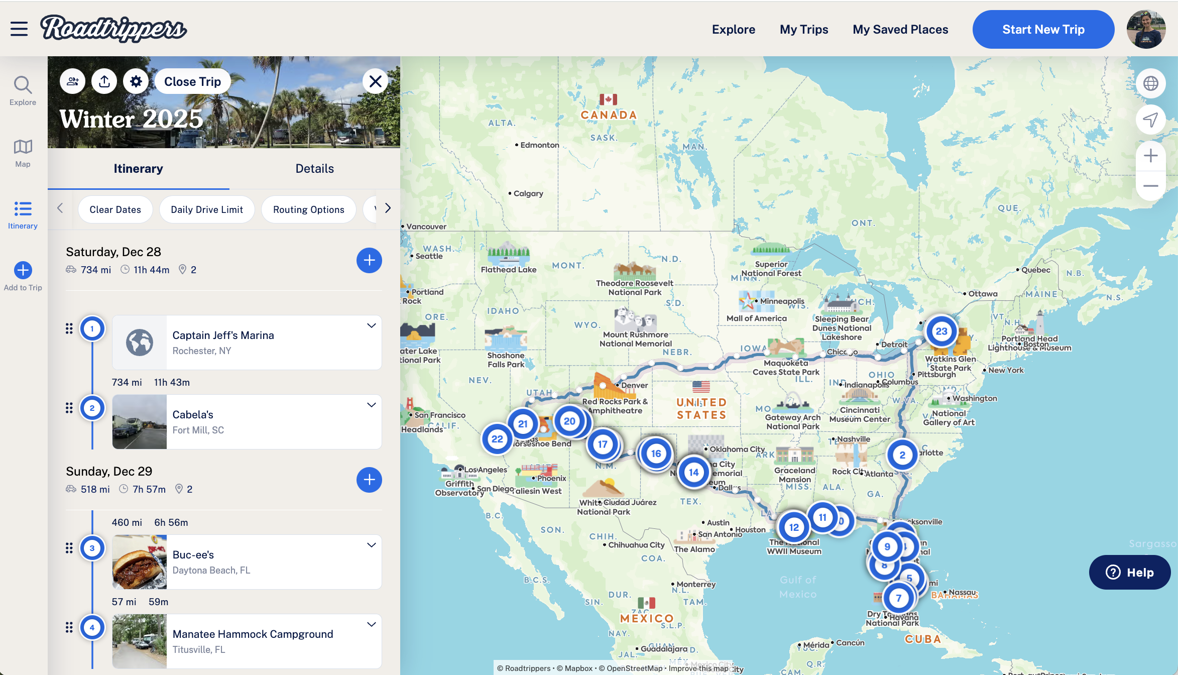Follow the Improve this map link

pos(698,668)
